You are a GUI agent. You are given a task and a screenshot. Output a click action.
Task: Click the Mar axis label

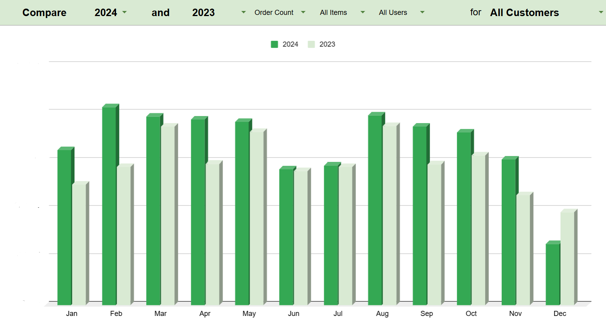pos(160,314)
